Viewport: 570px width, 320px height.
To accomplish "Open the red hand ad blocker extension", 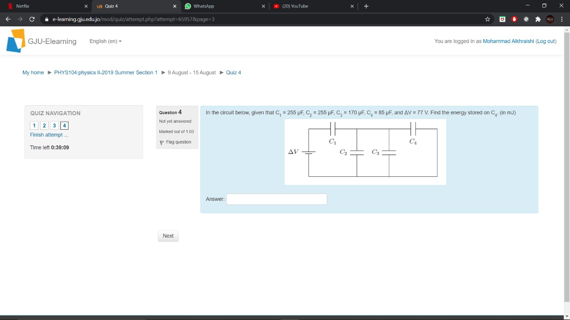I will 514,19.
